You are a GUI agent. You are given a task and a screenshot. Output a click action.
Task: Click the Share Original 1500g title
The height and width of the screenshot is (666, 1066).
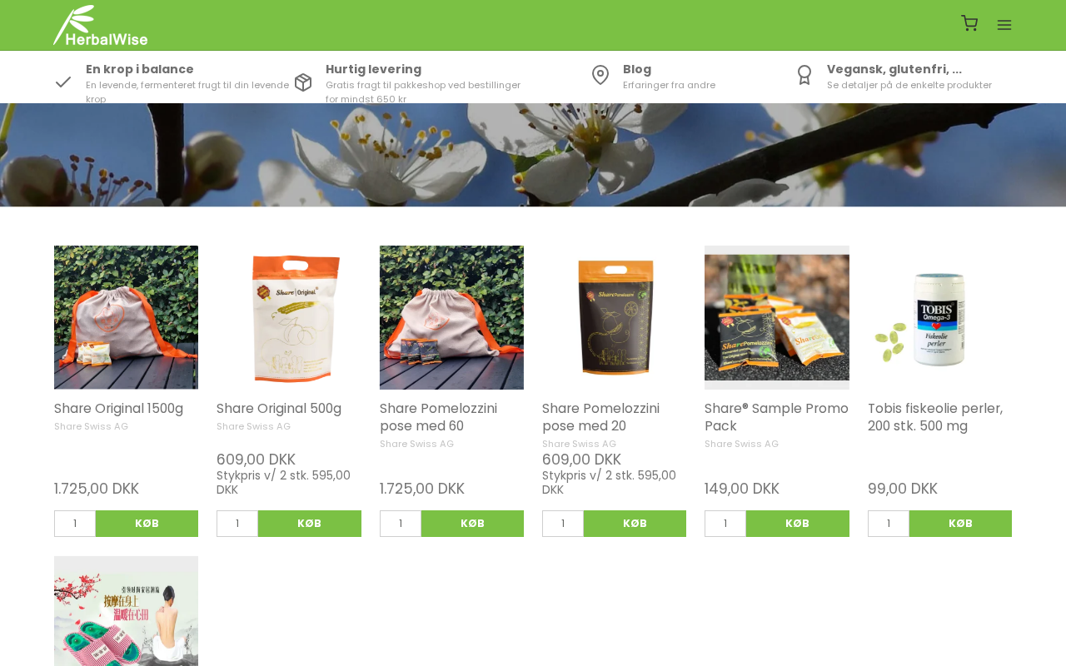pyautogui.click(x=118, y=409)
